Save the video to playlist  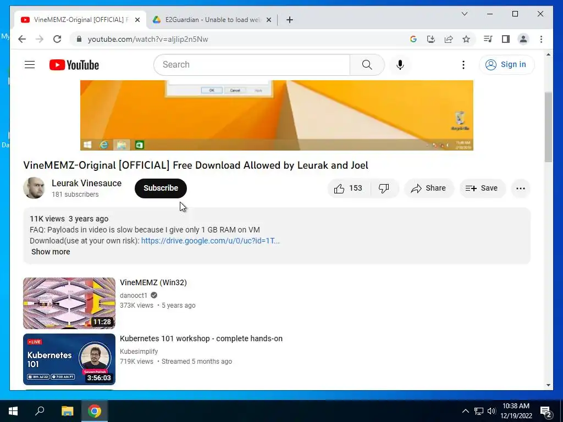[482, 188]
